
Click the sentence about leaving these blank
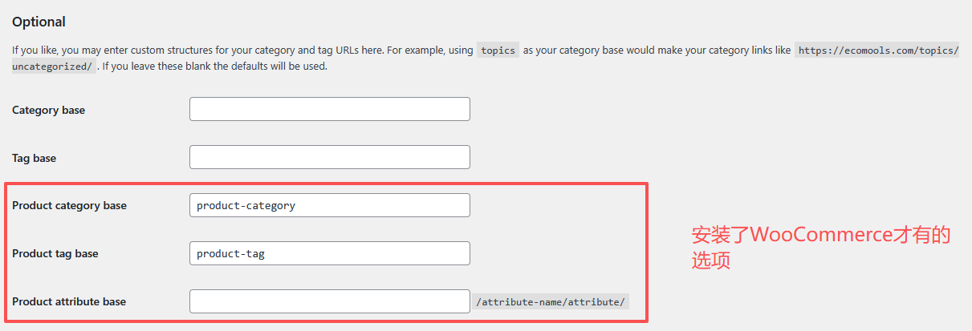[x=215, y=67]
